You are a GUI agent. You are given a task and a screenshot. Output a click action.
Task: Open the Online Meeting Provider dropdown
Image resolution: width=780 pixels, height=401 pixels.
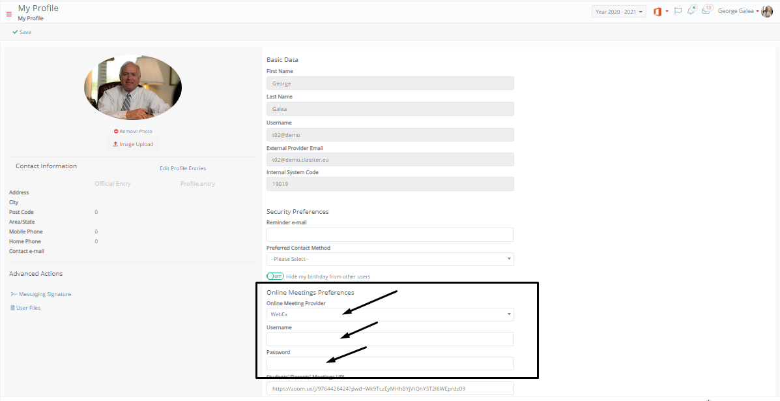click(x=390, y=314)
